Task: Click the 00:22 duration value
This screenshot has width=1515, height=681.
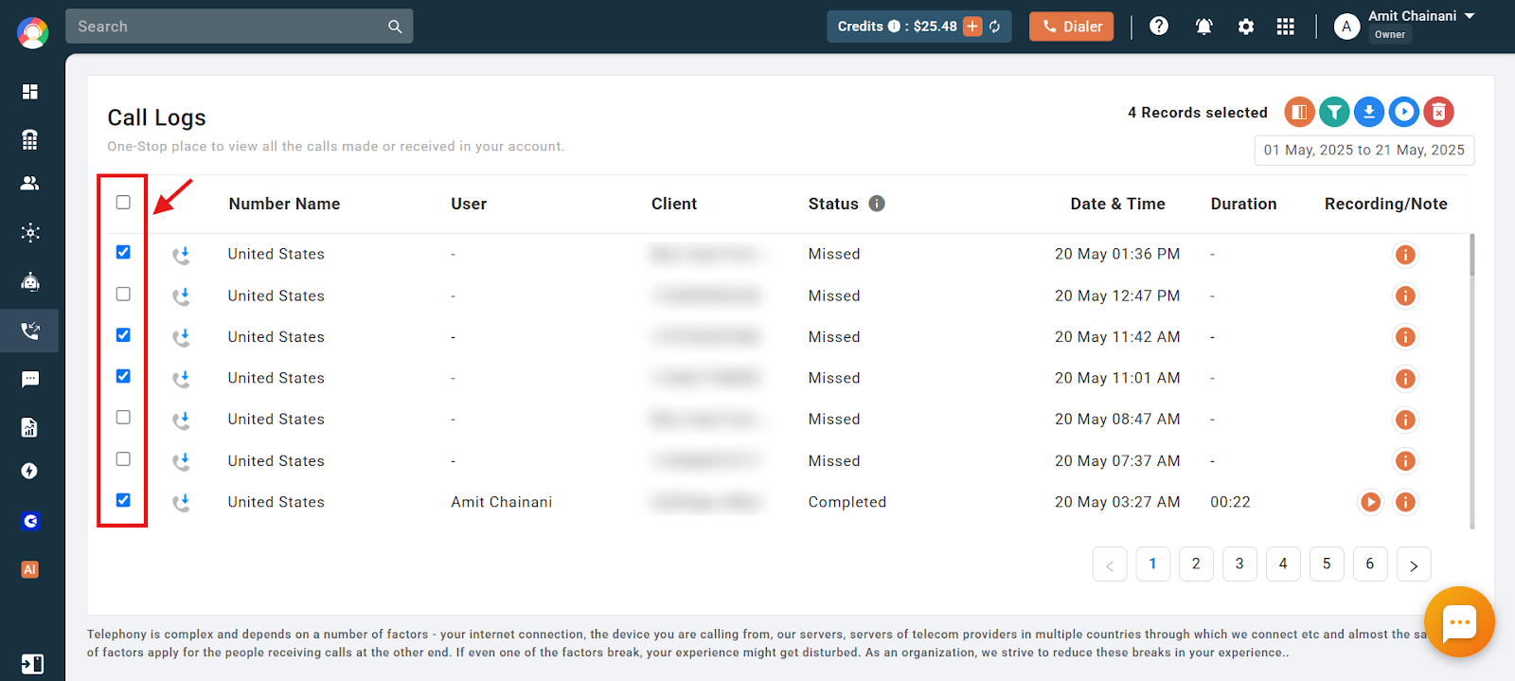Action: pos(1230,502)
